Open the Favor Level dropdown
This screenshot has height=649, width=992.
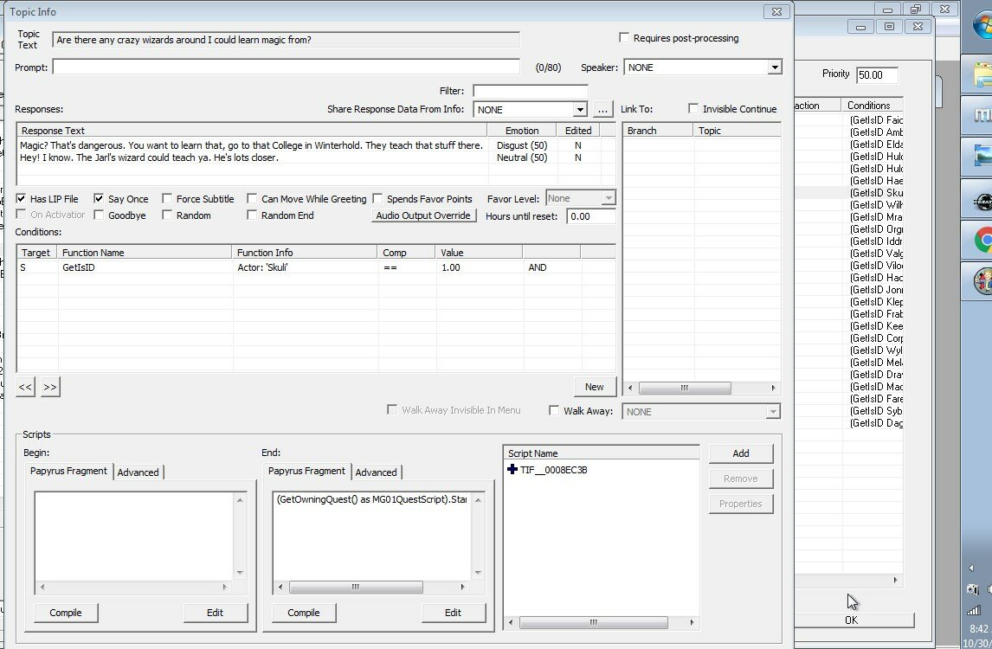(608, 199)
